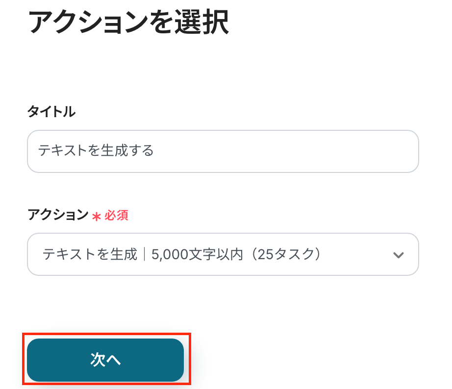
Task: Open the アクション dropdown menu
Action: [x=223, y=254]
